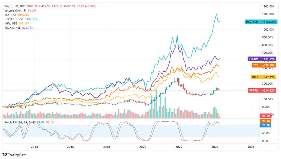Click the 0.00% price scale label

266,107
